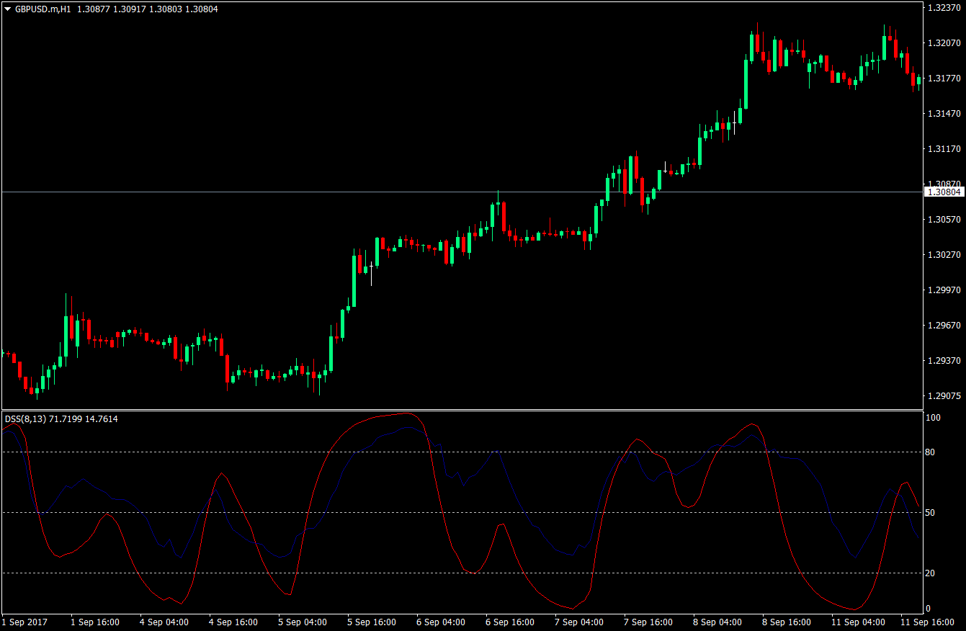Click the 1.32370 price scale label
Viewport: 966px width, 631px height.
[944, 9]
